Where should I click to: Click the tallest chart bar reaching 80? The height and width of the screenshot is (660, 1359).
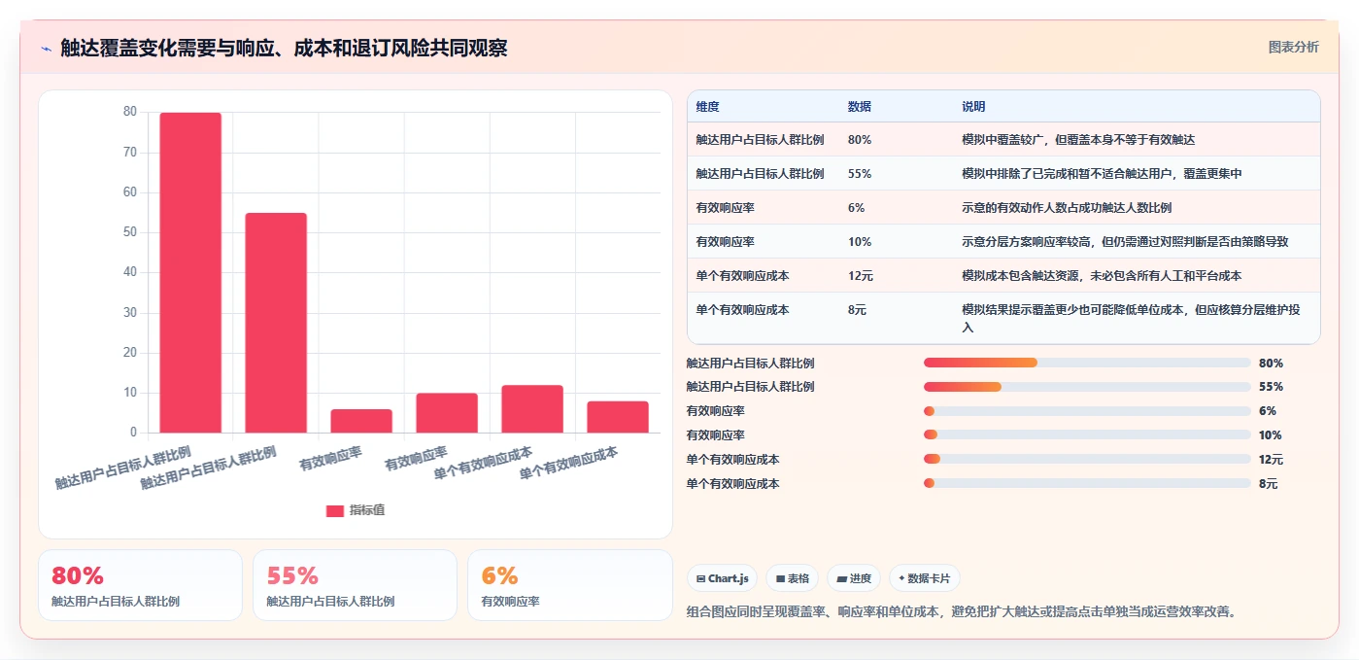[x=190, y=272]
